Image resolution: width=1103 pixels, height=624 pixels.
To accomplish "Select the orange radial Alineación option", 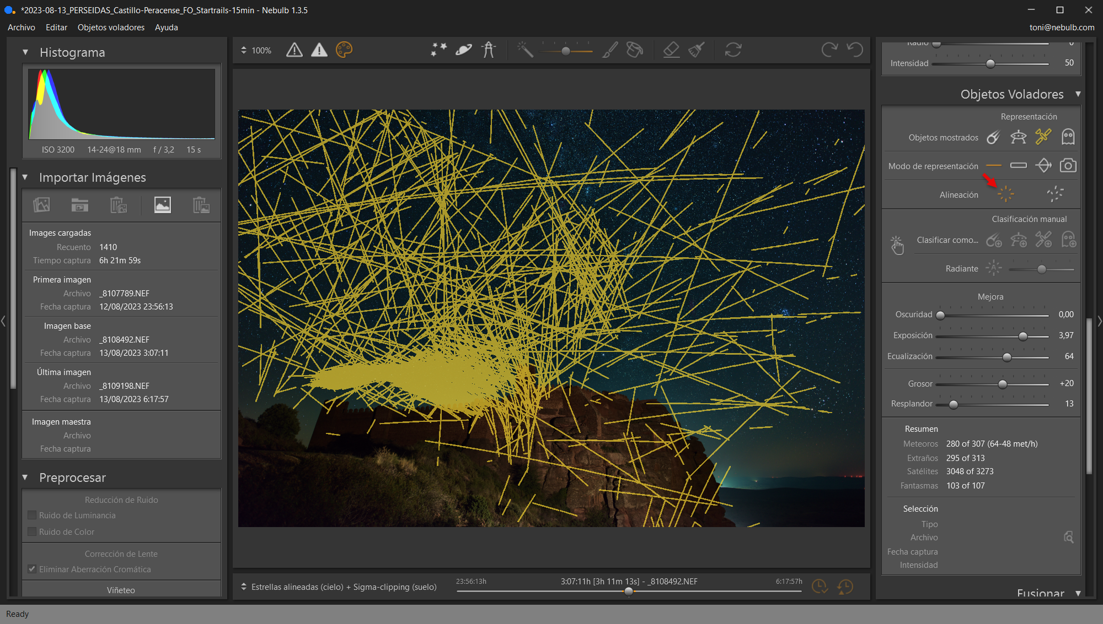I will [1005, 194].
